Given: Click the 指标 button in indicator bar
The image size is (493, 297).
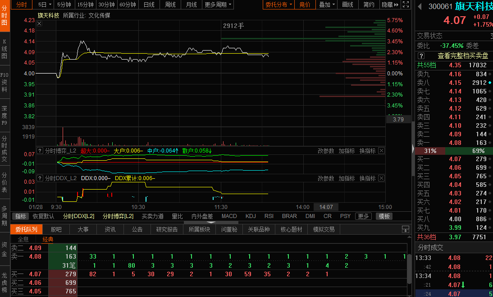Looking at the screenshot, I should [20, 216].
